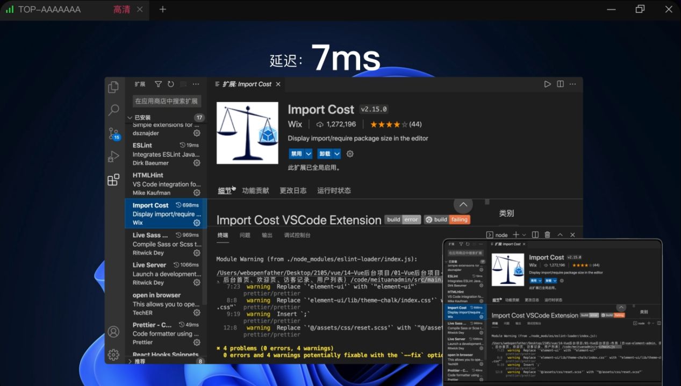Click the split terminal icon
The height and width of the screenshot is (386, 681).
(535, 235)
